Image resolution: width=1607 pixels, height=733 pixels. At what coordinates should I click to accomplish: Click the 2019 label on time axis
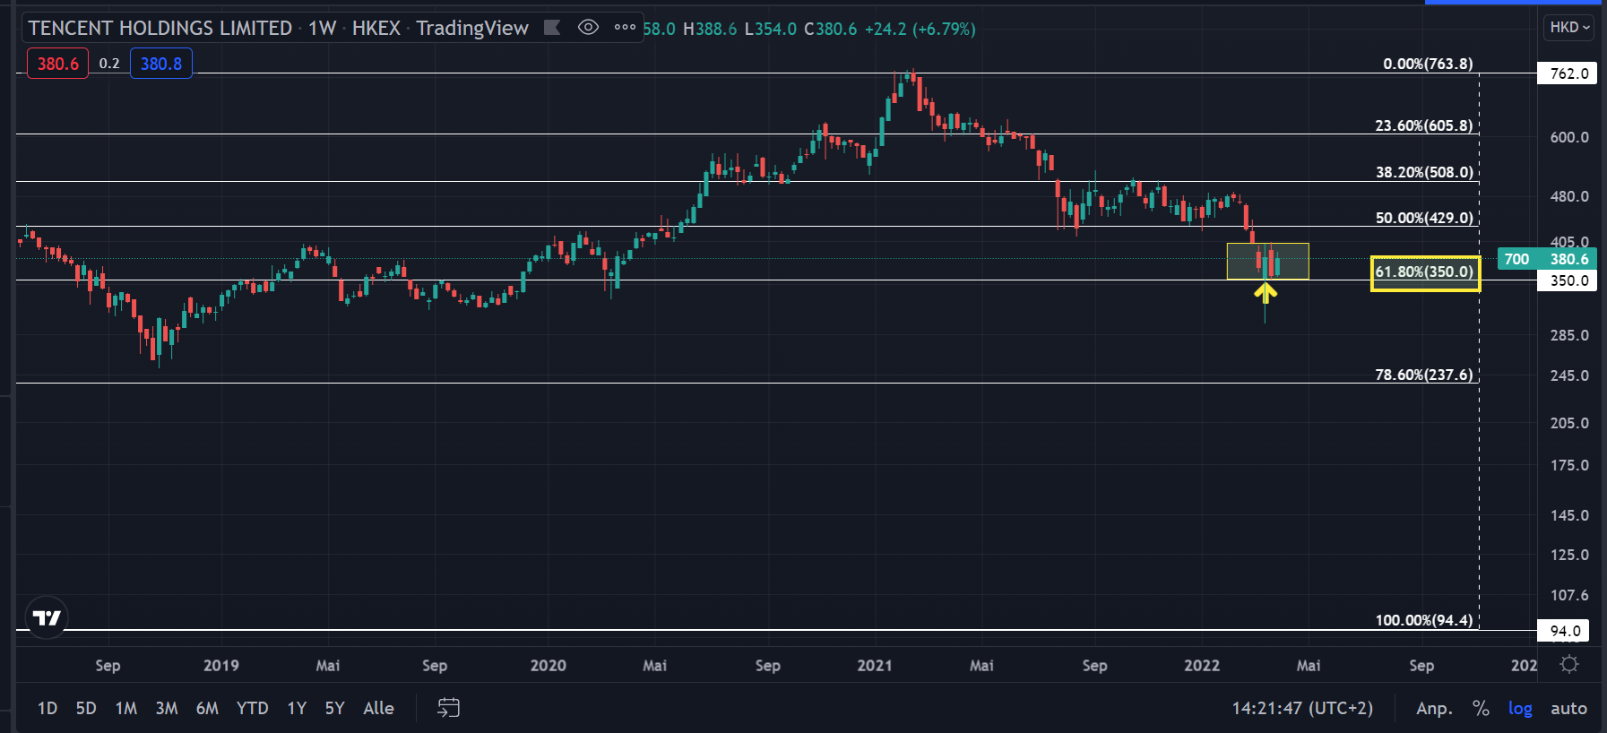point(221,665)
